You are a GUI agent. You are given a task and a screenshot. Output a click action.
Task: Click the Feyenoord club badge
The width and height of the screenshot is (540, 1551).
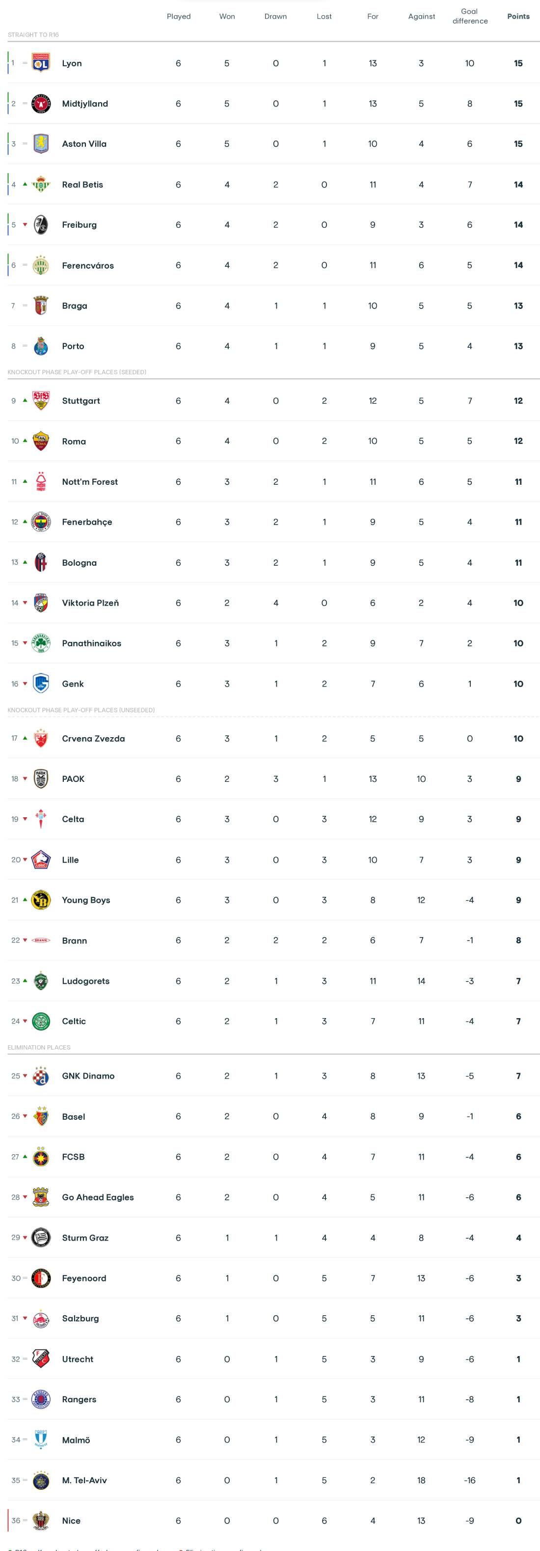[41, 1278]
